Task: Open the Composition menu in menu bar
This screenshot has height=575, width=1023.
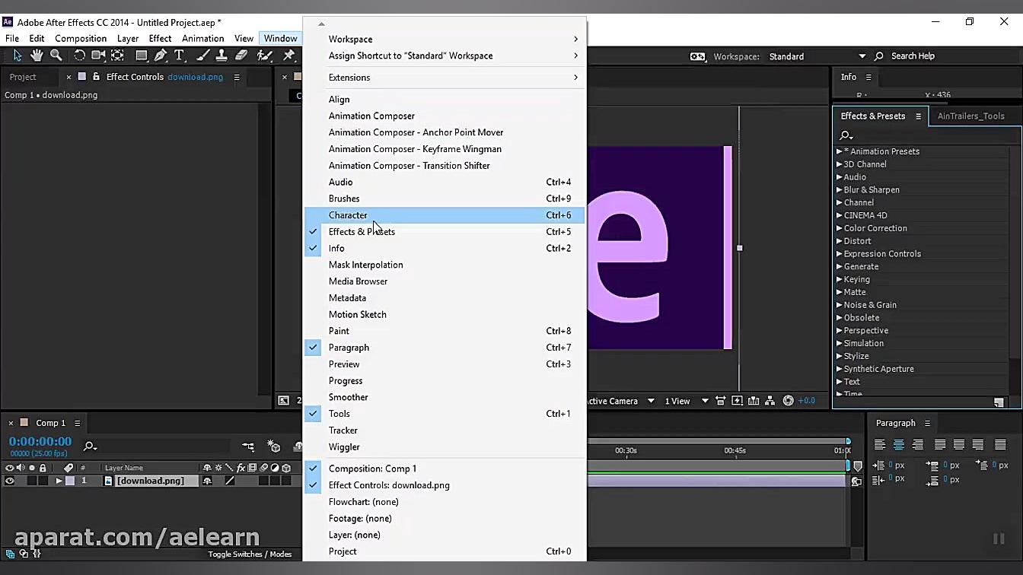Action: [x=81, y=38]
